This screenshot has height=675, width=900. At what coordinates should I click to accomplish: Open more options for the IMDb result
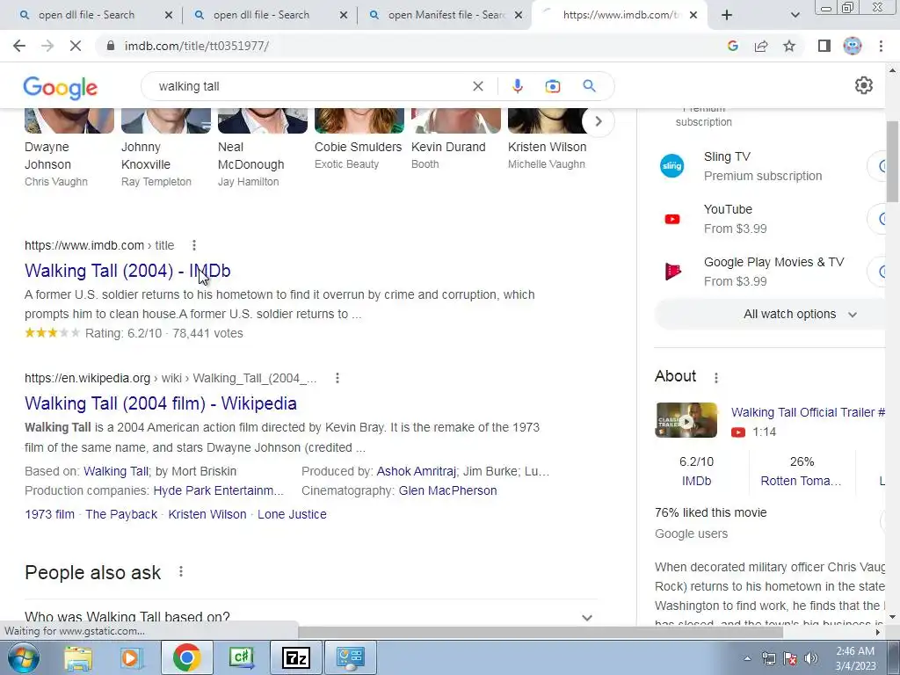click(x=194, y=245)
